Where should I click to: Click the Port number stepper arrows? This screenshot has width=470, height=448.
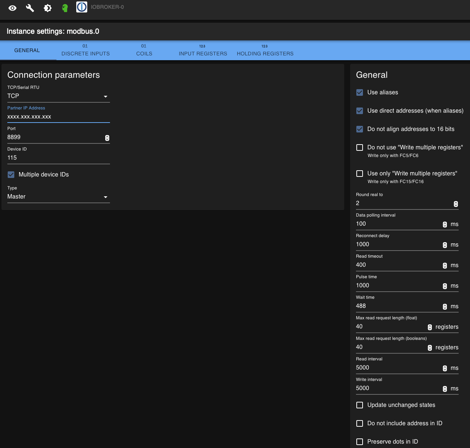(x=107, y=138)
